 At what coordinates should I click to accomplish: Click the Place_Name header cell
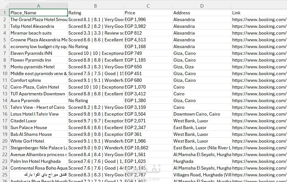coord(38,13)
